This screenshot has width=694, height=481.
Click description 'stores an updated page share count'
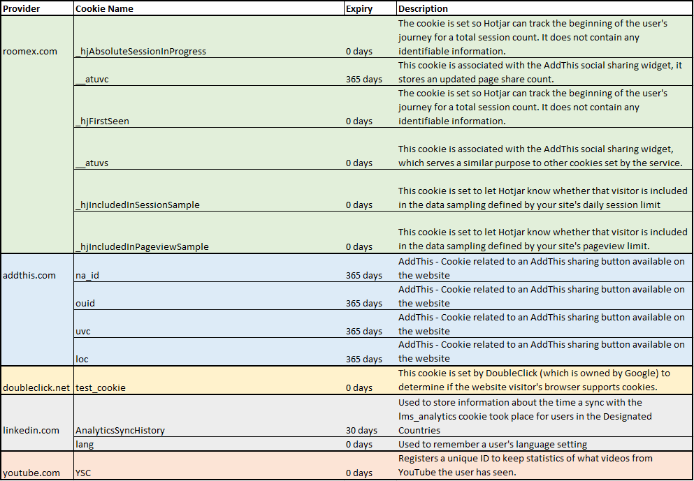pyautogui.click(x=545, y=72)
